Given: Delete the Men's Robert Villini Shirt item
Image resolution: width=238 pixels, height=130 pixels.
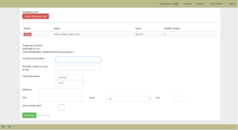Looking at the screenshot, I should [x=28, y=34].
